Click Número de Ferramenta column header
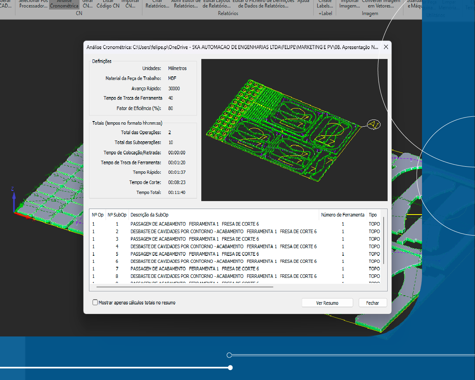The width and height of the screenshot is (475, 380). tap(343, 215)
